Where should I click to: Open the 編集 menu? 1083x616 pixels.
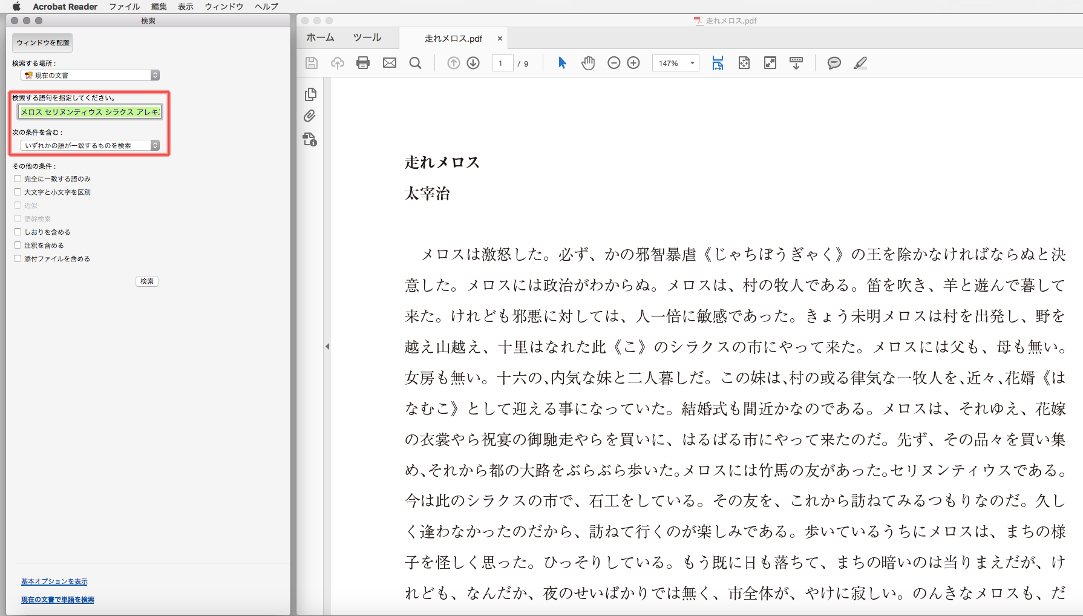[159, 6]
